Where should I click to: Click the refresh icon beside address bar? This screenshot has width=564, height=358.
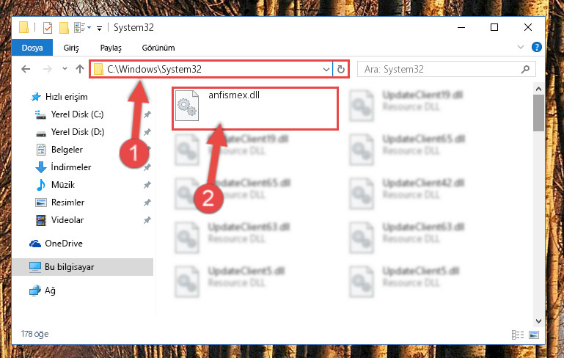pyautogui.click(x=340, y=69)
